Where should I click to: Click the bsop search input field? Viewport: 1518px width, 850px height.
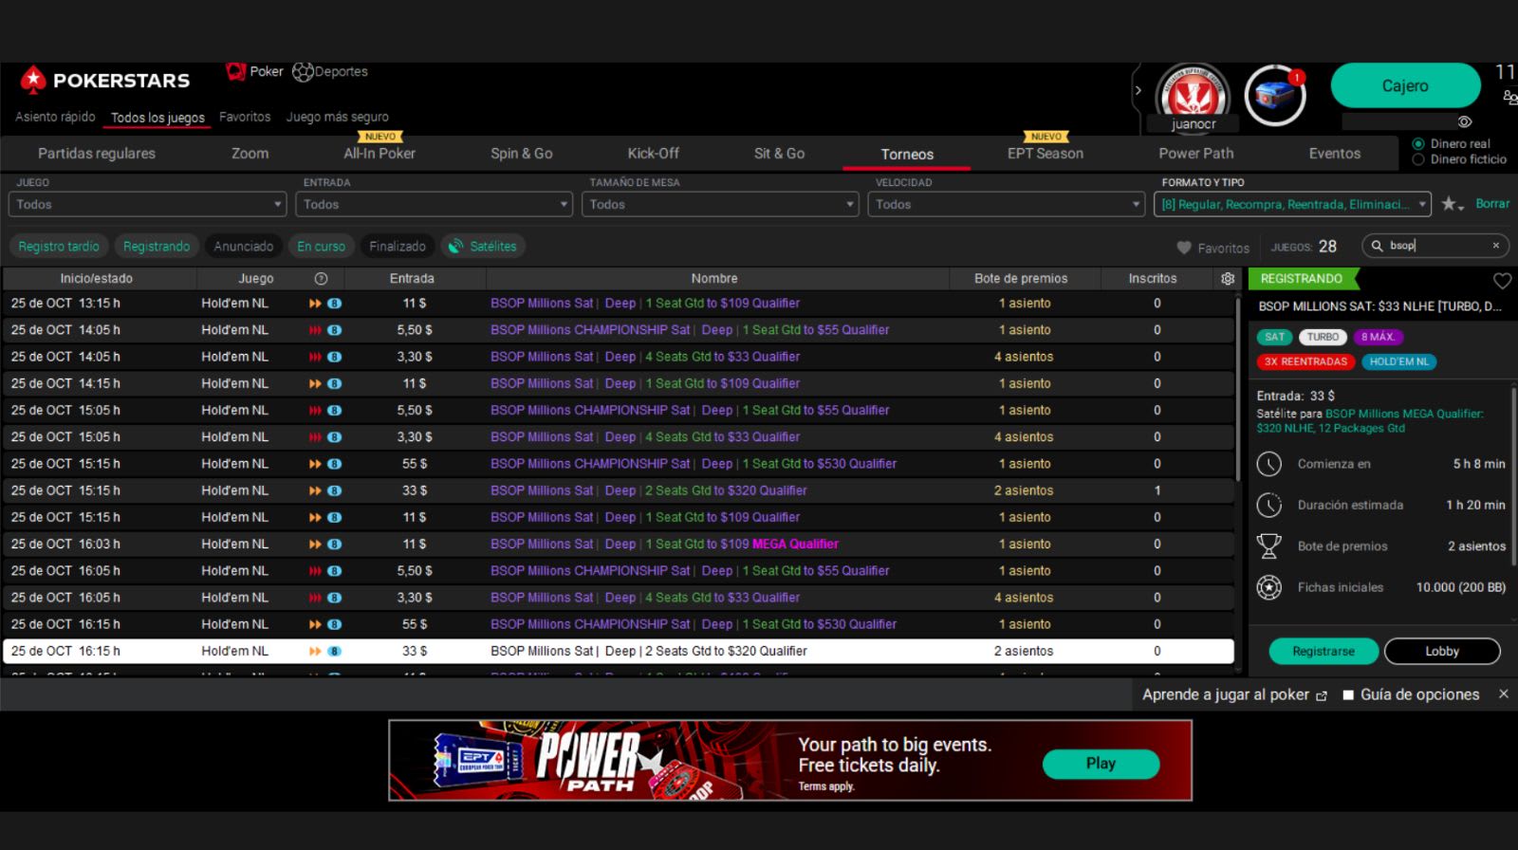coord(1436,246)
